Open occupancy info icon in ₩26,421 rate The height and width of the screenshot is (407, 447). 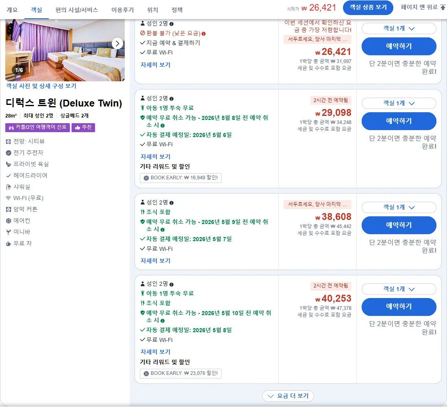171,24
